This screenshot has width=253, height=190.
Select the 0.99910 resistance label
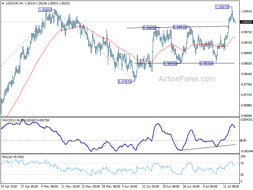180,27
